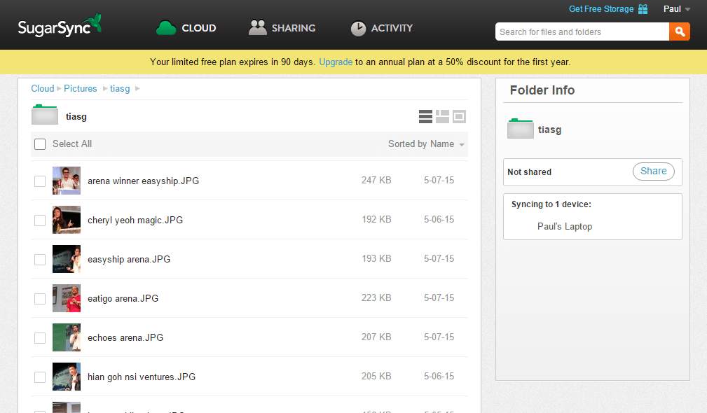
Task: Click the 223 KB size value
Action: [376, 297]
